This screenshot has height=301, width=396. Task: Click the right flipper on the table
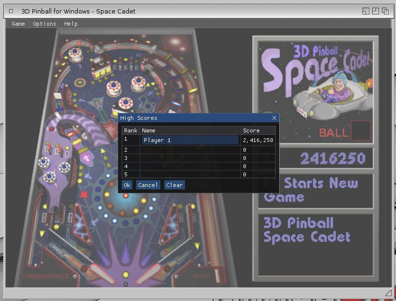pyautogui.click(x=149, y=274)
